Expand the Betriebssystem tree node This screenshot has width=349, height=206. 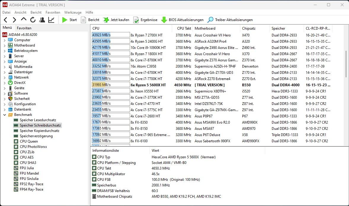click(5, 51)
